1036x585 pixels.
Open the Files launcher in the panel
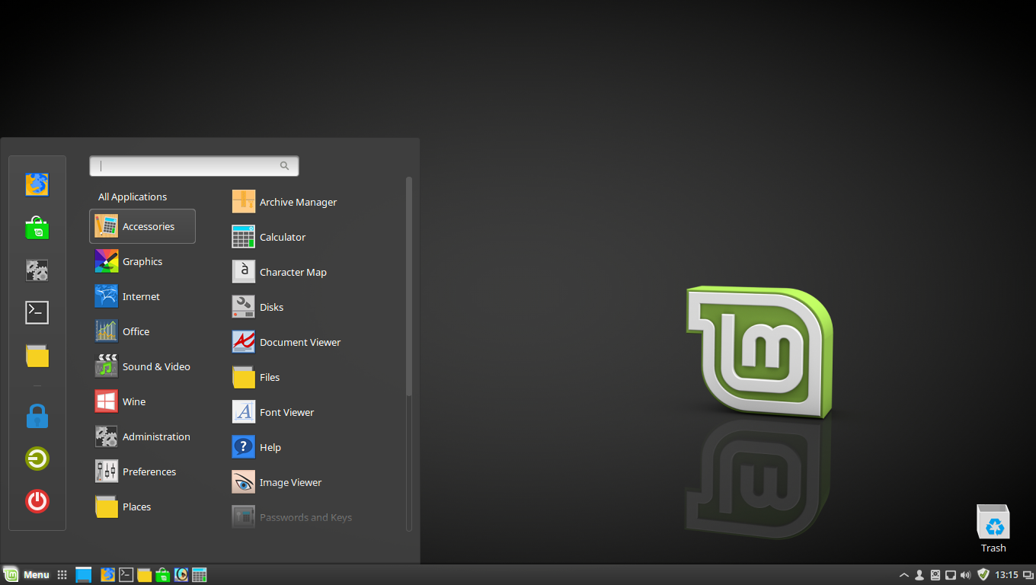(145, 575)
